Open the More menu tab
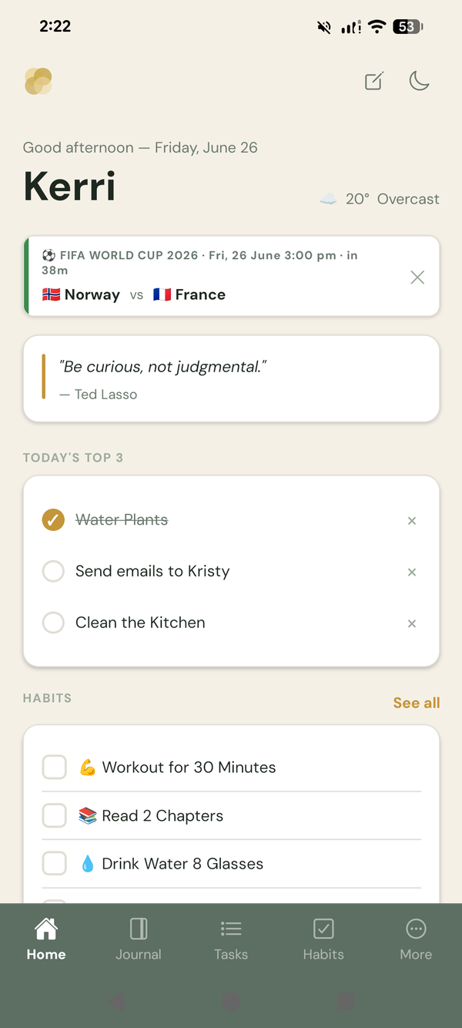Image resolution: width=462 pixels, height=1028 pixels. [x=416, y=939]
